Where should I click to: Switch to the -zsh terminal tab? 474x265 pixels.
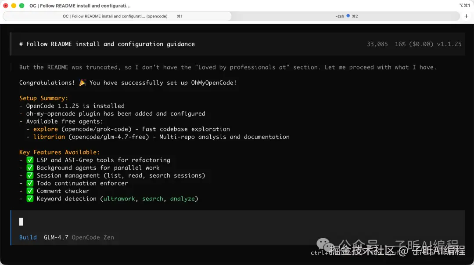[346, 16]
